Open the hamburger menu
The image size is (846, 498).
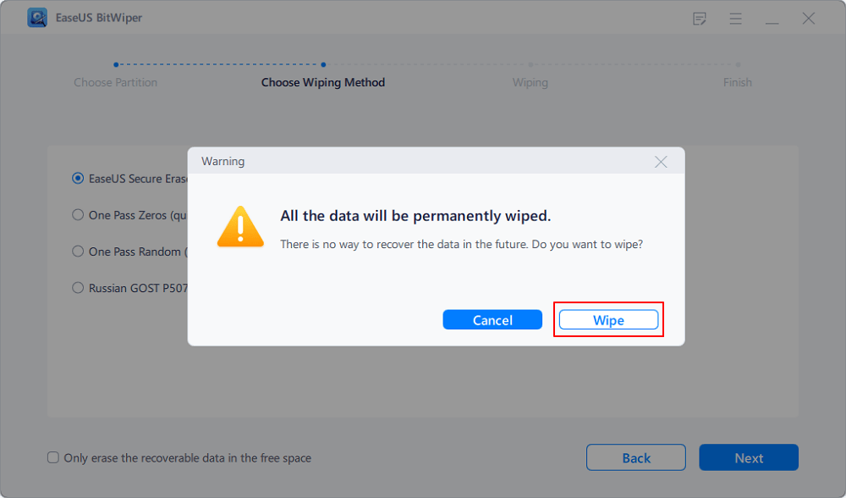coord(736,18)
